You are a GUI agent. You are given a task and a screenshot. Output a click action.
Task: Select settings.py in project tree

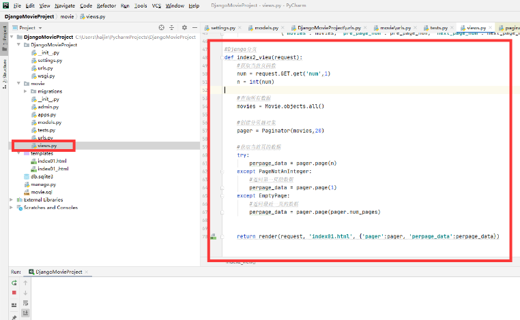click(47, 60)
